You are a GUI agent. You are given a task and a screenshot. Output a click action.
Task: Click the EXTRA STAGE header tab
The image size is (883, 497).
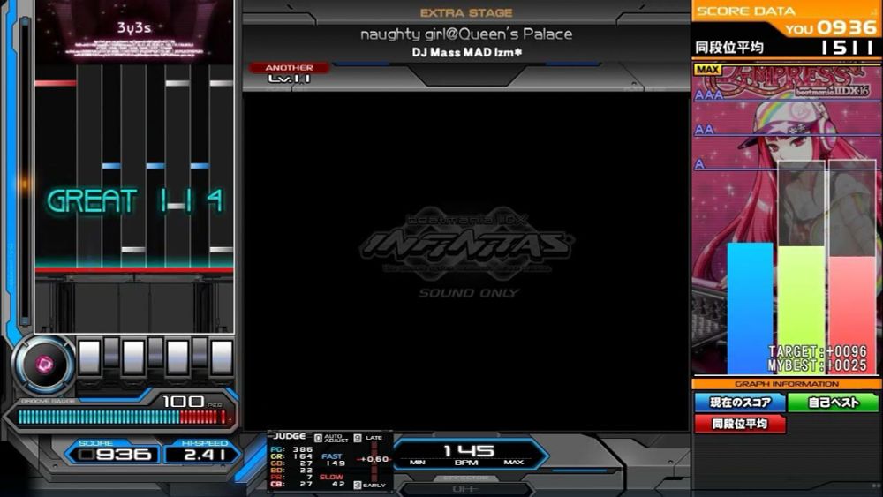[x=466, y=12]
